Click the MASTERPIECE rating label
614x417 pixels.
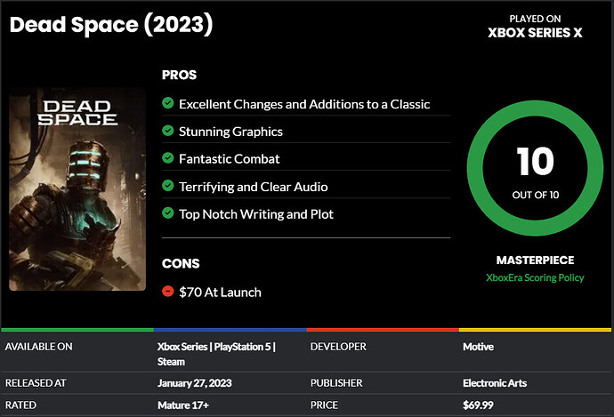pos(535,261)
